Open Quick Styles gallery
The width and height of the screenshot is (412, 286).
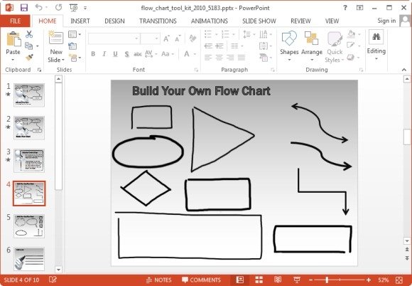click(x=335, y=47)
